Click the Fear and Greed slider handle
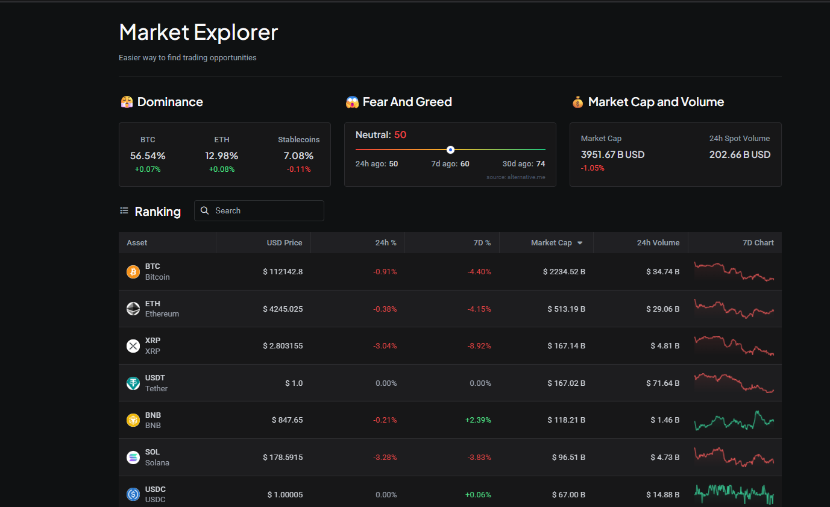The height and width of the screenshot is (507, 830). [x=450, y=150]
